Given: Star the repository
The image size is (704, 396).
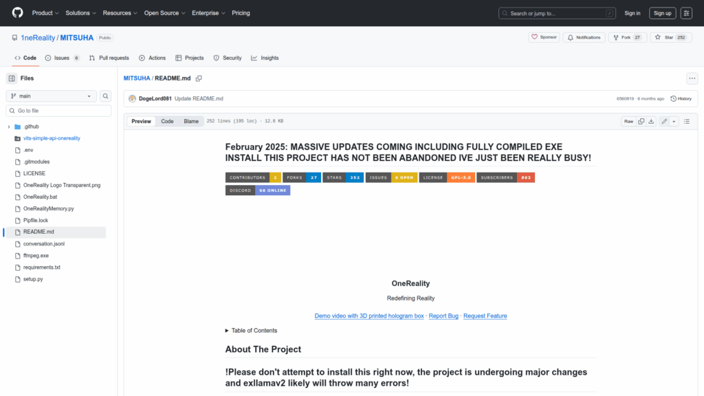Looking at the screenshot, I should (671, 37).
